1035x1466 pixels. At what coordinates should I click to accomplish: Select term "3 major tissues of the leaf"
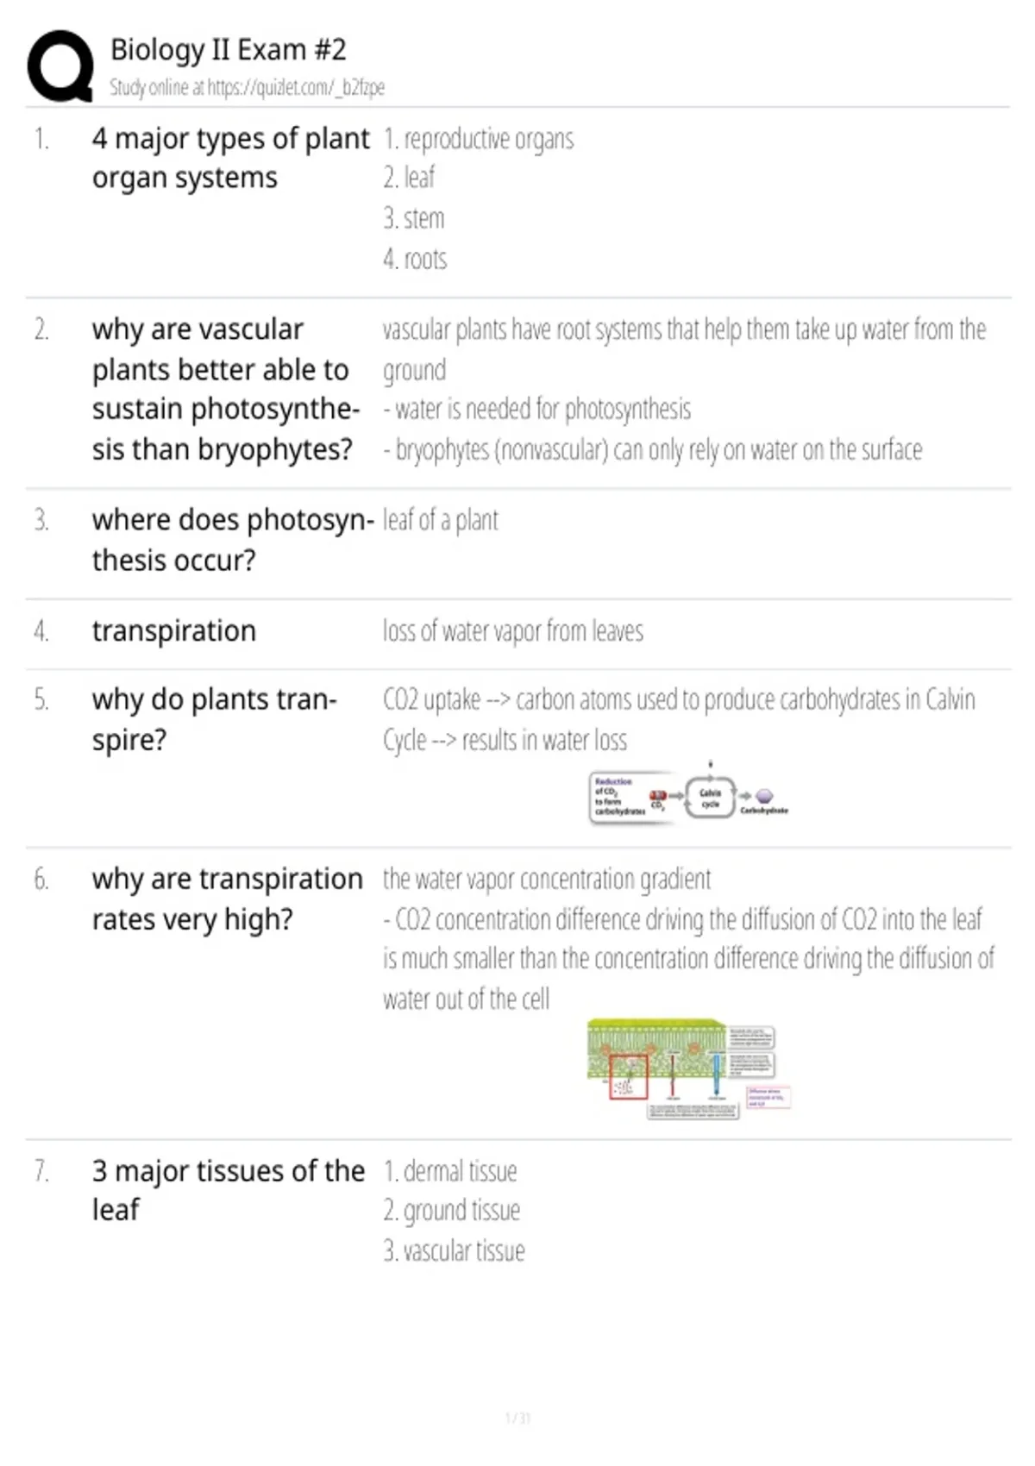click(228, 1190)
